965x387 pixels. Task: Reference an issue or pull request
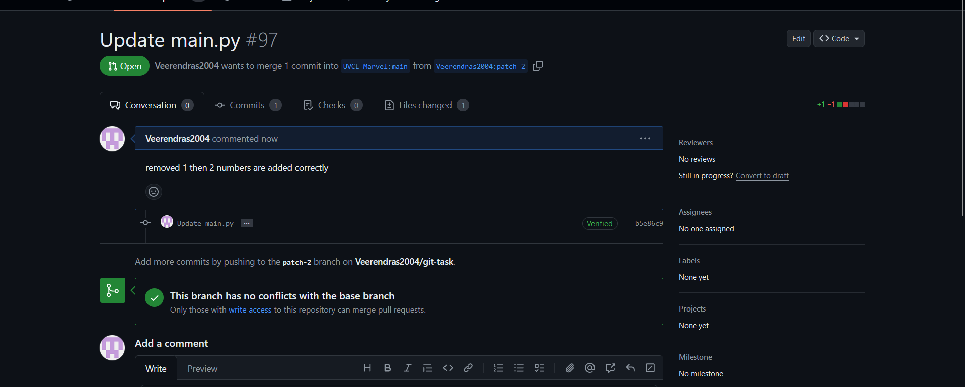pos(610,368)
